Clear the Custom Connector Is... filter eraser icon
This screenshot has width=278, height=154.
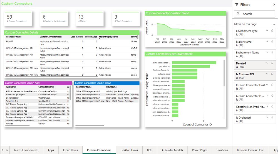click(272, 96)
